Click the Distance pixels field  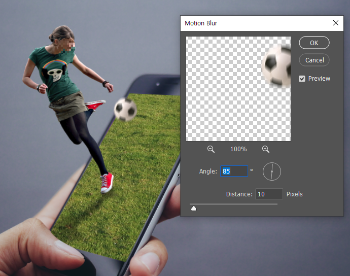pyautogui.click(x=269, y=194)
